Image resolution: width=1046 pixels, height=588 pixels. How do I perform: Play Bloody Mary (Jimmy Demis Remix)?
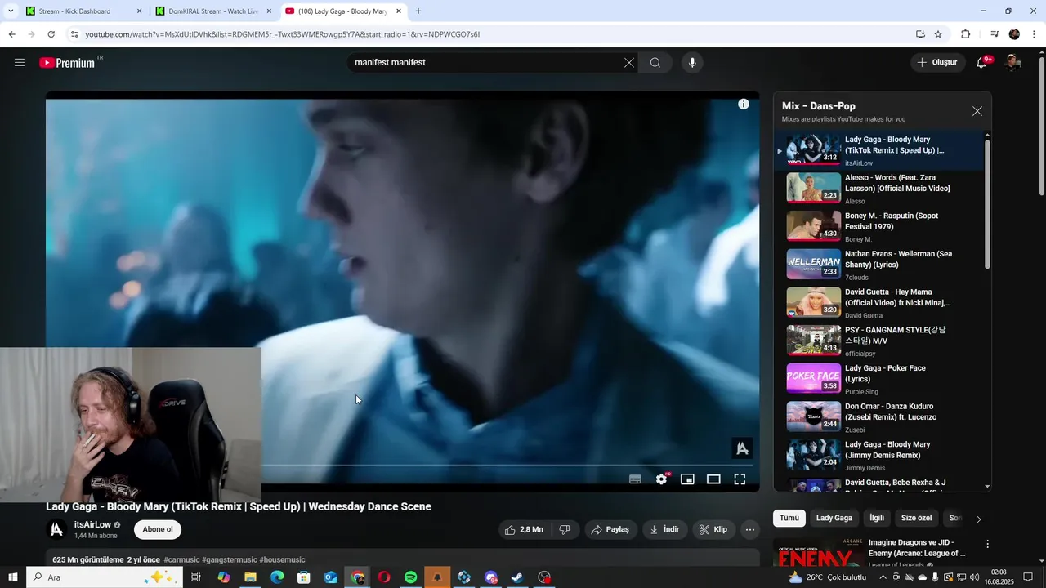pyautogui.click(x=879, y=456)
